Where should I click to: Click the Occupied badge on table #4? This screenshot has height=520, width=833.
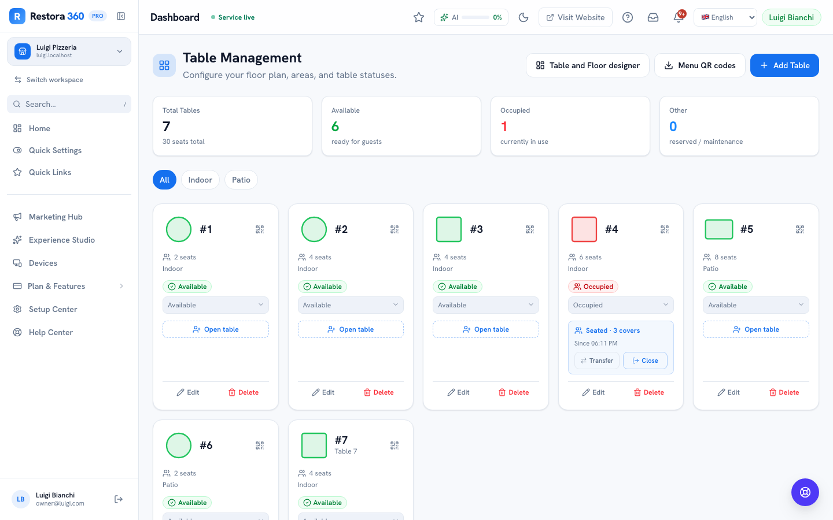click(x=593, y=287)
